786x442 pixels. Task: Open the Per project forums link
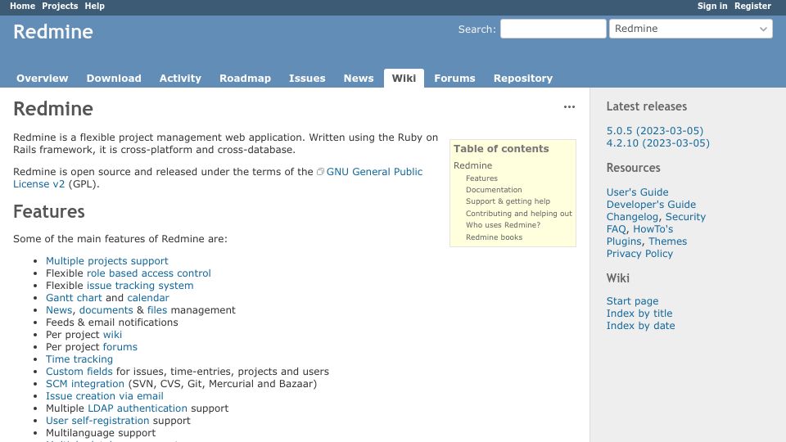[x=120, y=347]
